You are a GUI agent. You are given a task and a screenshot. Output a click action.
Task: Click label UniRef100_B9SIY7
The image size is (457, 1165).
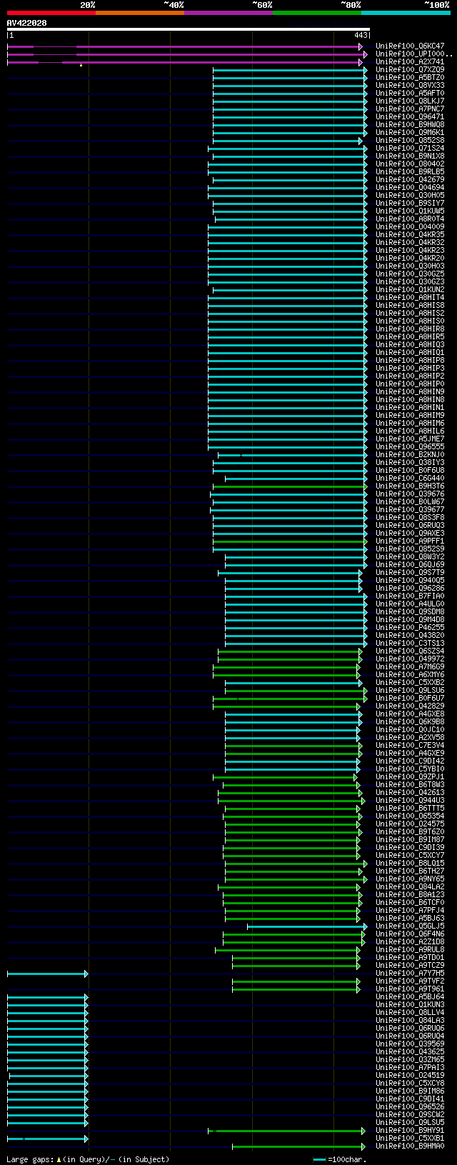(410, 204)
